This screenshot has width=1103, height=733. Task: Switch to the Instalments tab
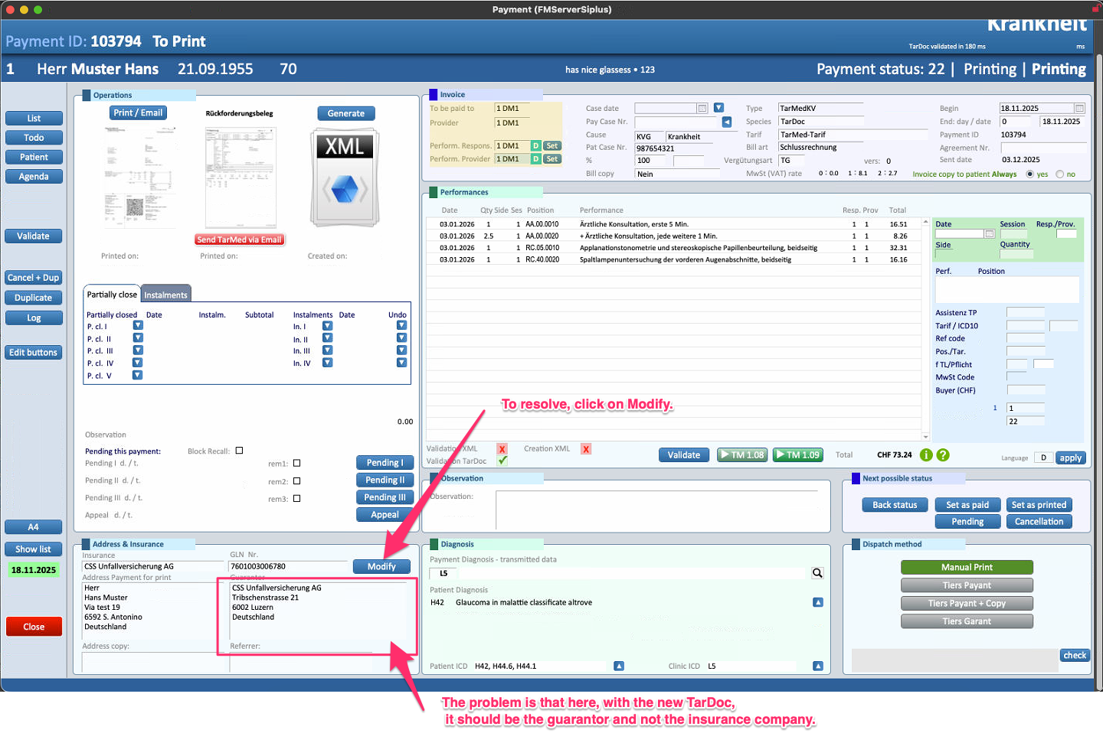tap(166, 295)
